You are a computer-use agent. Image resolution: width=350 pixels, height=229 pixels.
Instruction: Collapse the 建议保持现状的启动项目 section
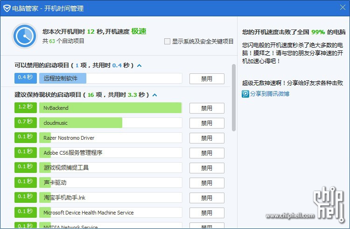(154, 95)
